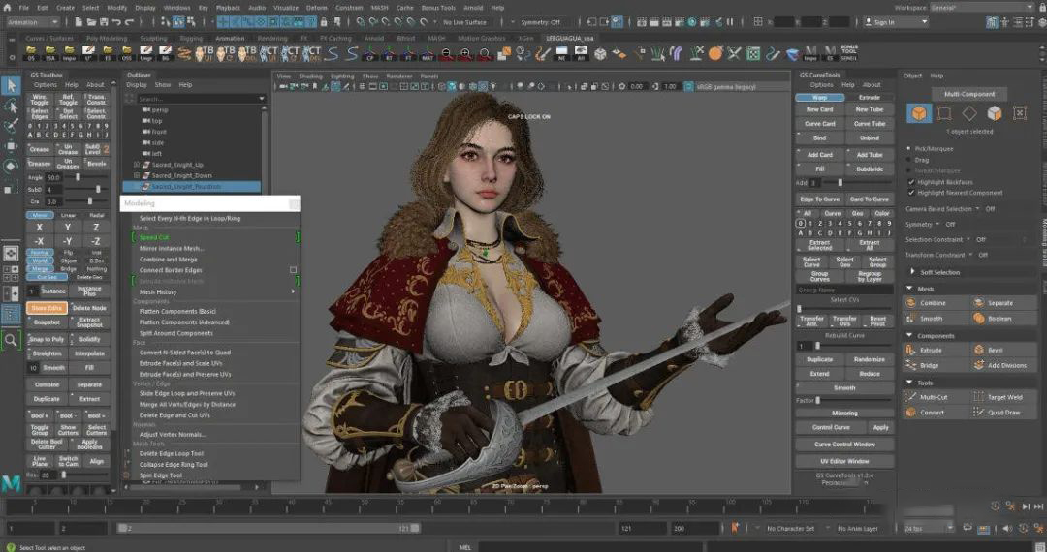1047x552 pixels.
Task: Select UV component mode icon
Action: (x=1020, y=113)
